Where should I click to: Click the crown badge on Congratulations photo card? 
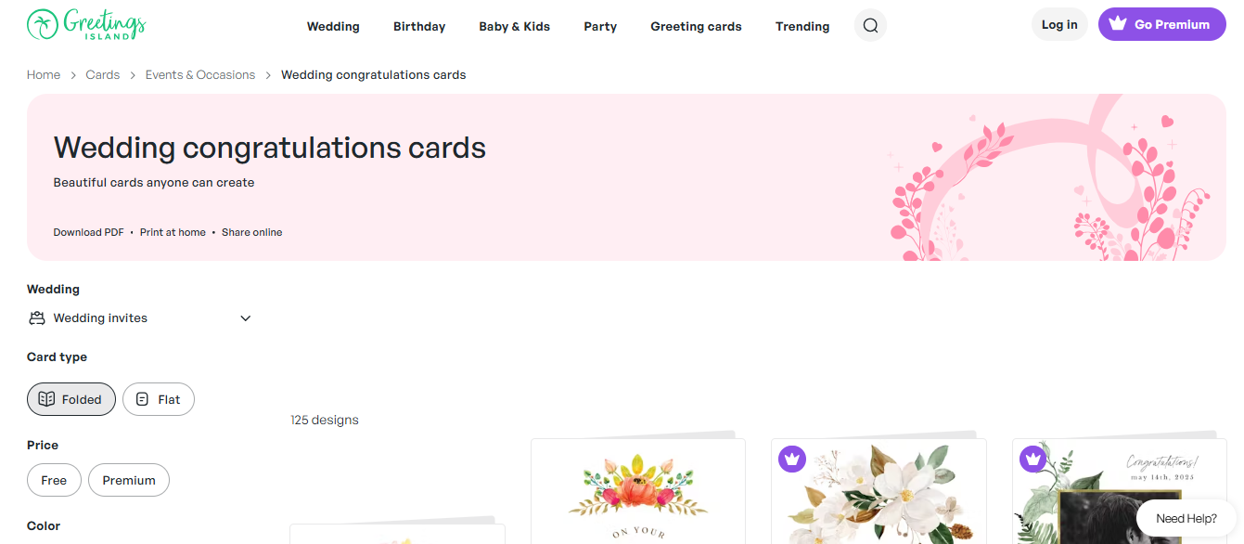pyautogui.click(x=1032, y=459)
